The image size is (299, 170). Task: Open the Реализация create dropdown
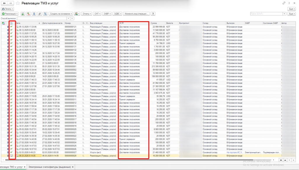(10, 14)
